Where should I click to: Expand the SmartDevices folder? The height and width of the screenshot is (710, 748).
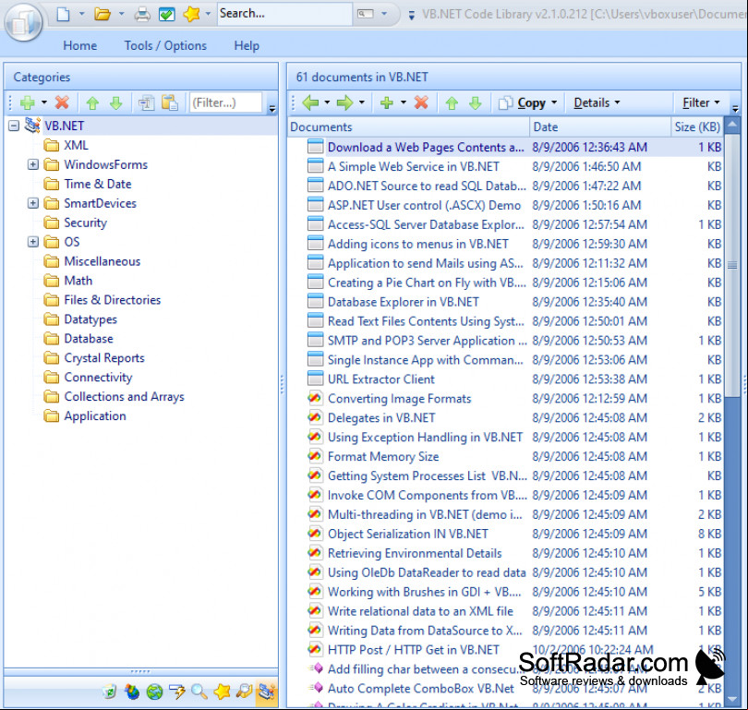33,203
